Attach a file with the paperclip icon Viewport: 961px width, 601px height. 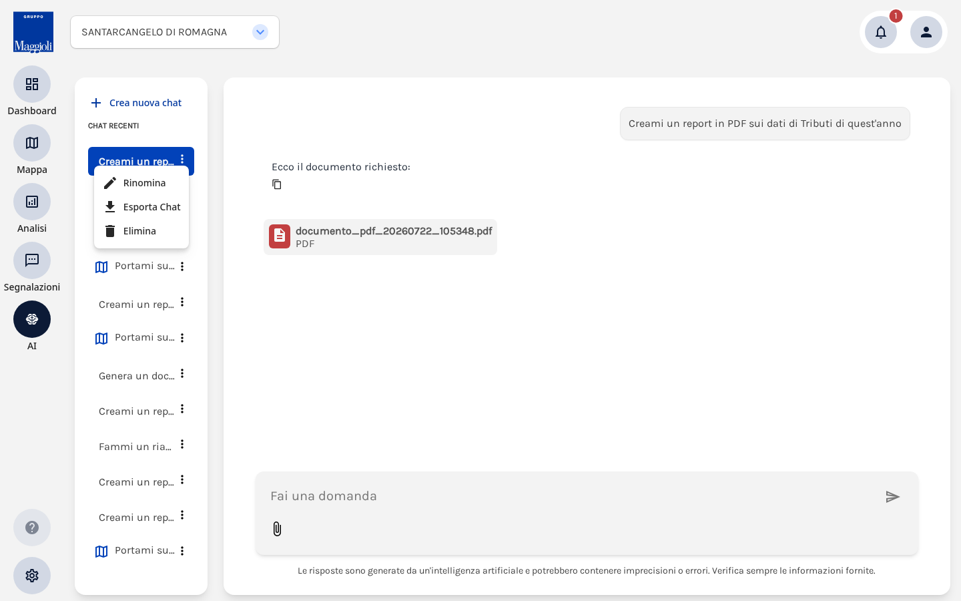(277, 529)
